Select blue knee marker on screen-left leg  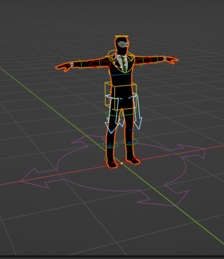coord(111,132)
